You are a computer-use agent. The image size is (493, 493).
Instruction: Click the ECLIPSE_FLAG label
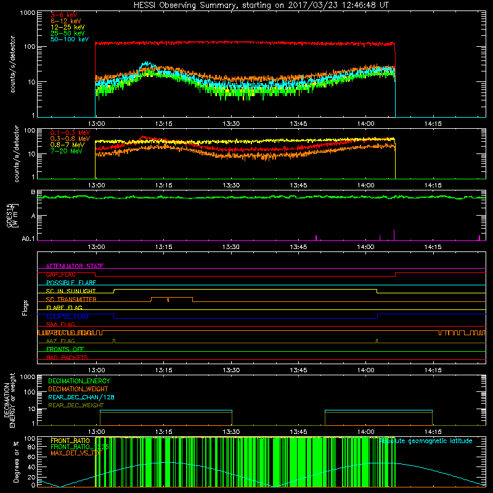coord(67,316)
